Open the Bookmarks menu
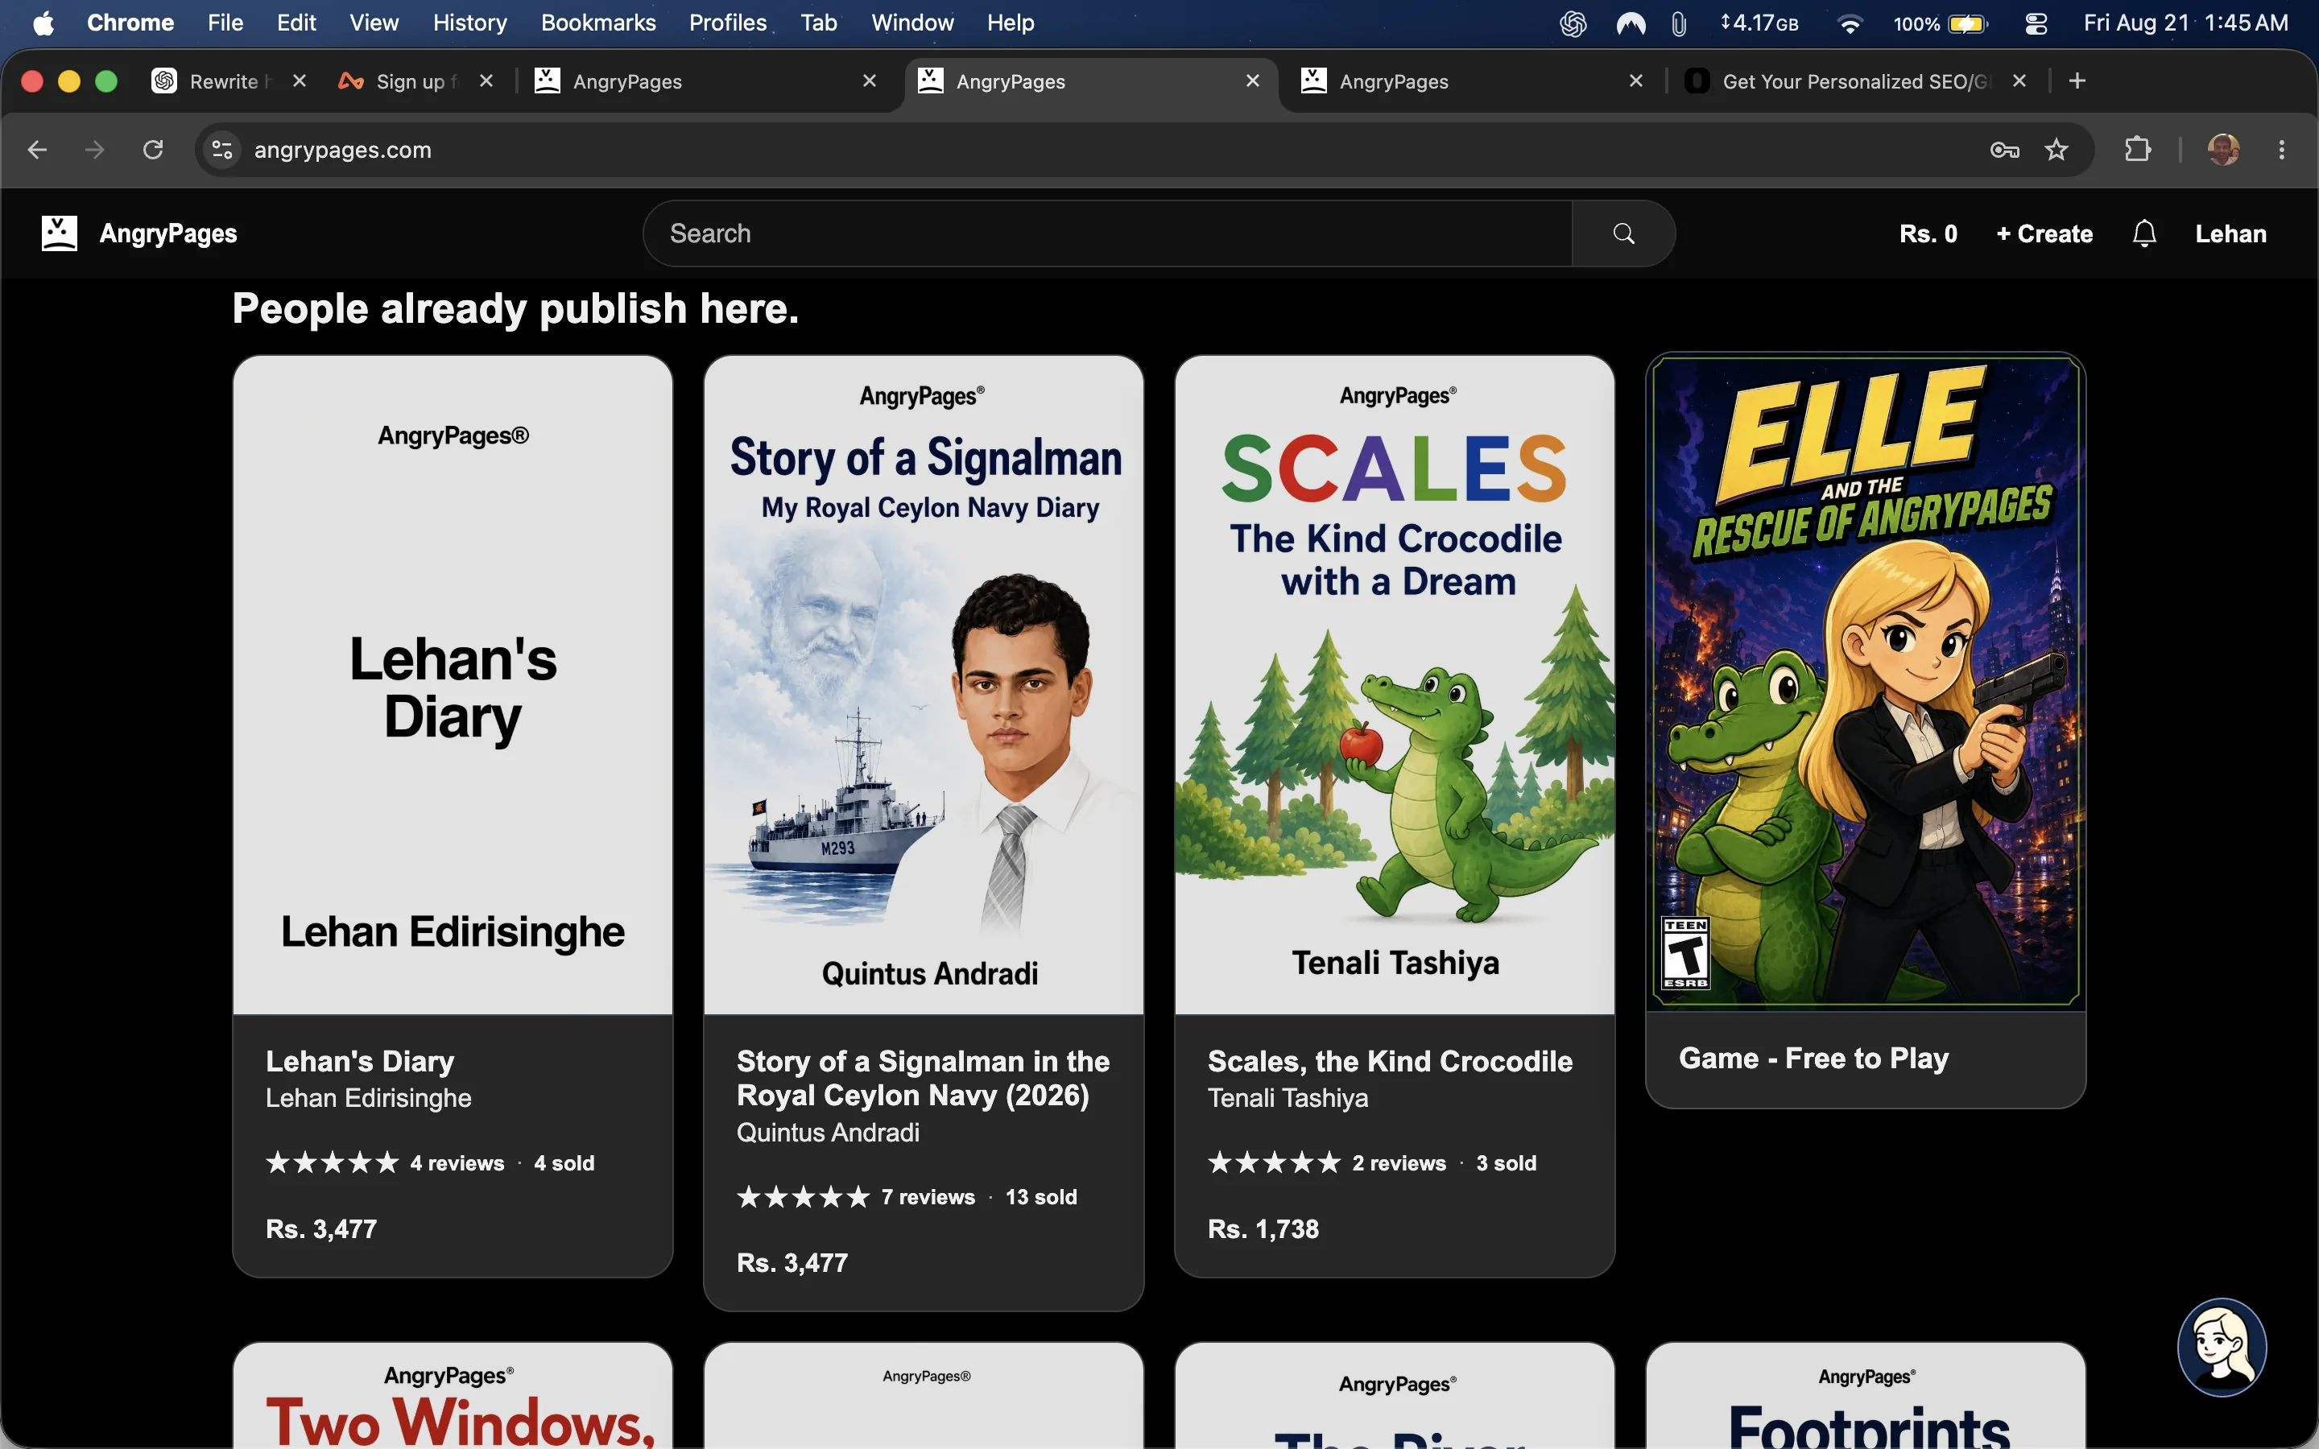The width and height of the screenshot is (2319, 1449). (x=598, y=23)
